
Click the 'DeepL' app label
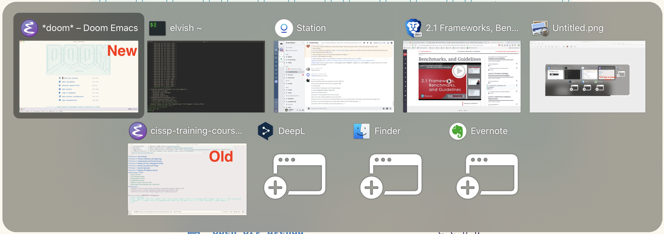[x=292, y=131]
